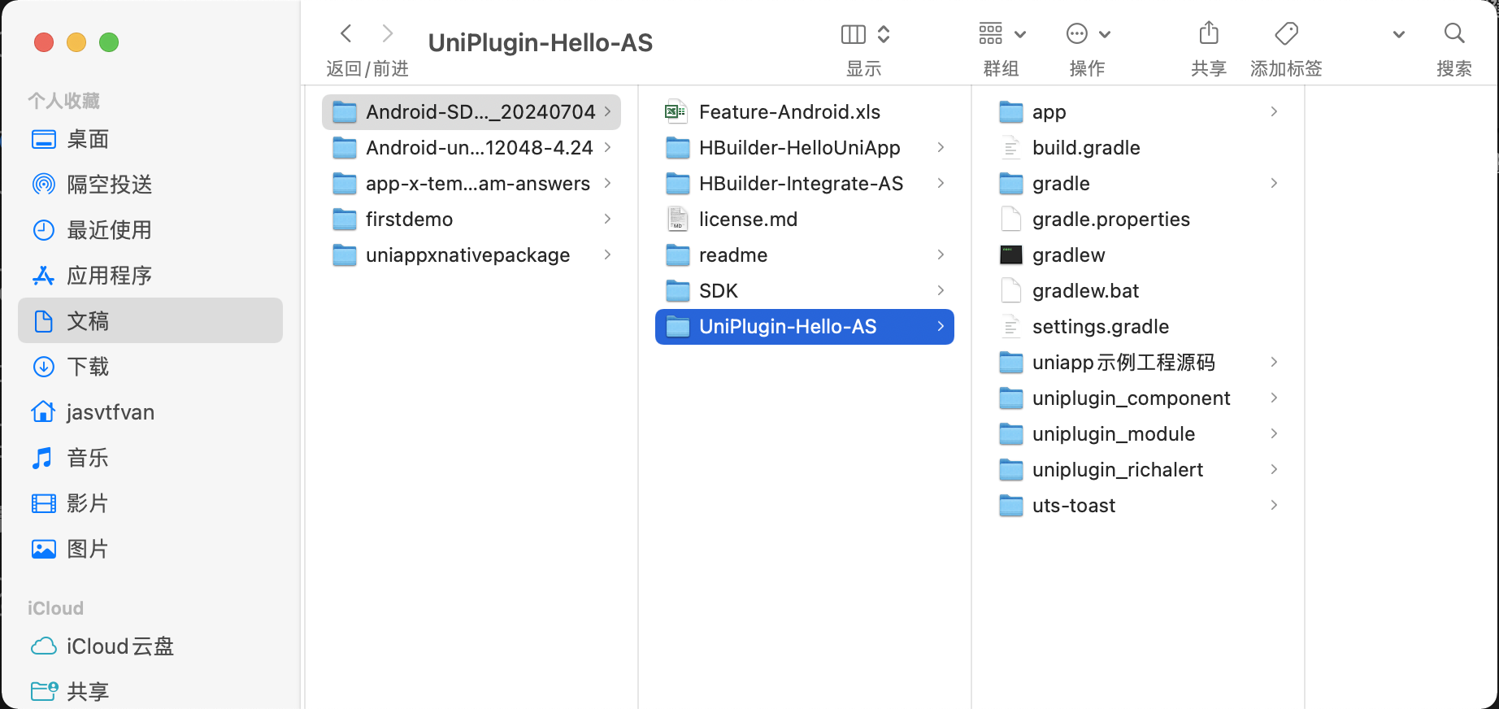Select SDK folder
This screenshot has width=1499, height=709.
[x=805, y=291]
